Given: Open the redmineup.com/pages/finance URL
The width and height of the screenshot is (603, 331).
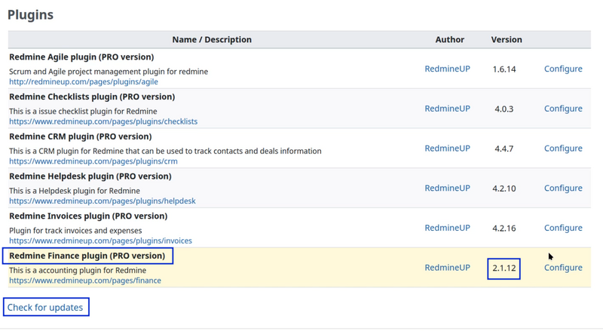Looking at the screenshot, I should point(85,280).
